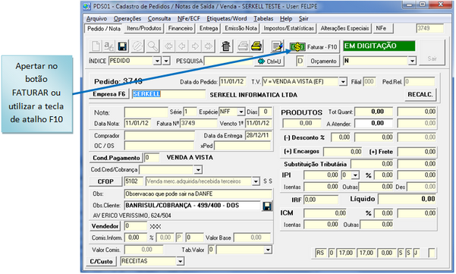Click the floppy disk save icon in toolbar

(x=122, y=46)
